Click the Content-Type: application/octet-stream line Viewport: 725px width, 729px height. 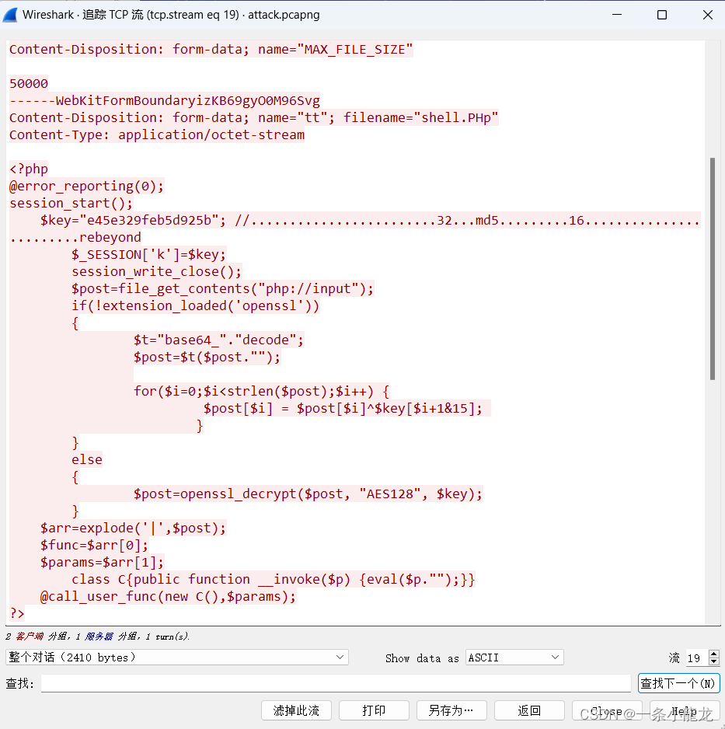[157, 134]
